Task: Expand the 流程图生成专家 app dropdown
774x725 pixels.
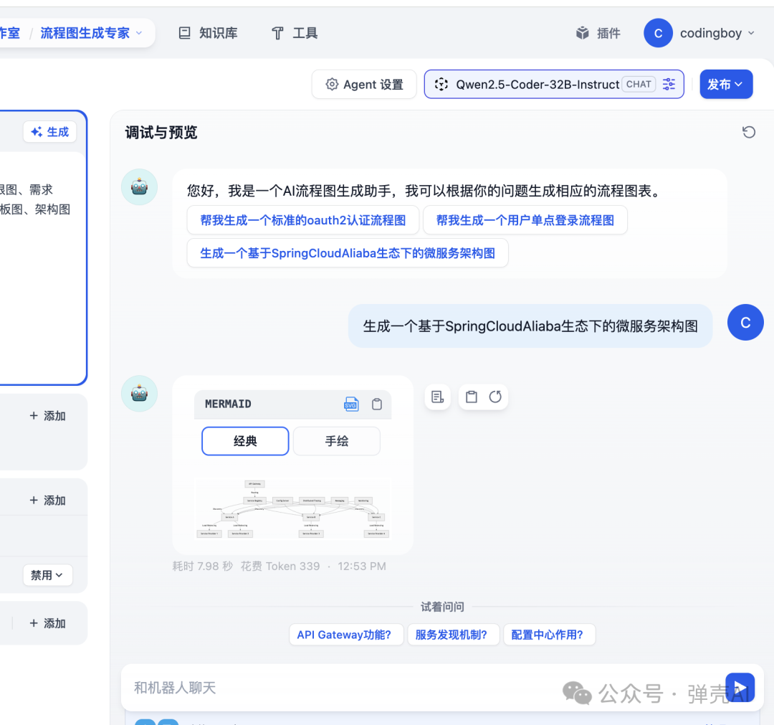Action: tap(139, 33)
